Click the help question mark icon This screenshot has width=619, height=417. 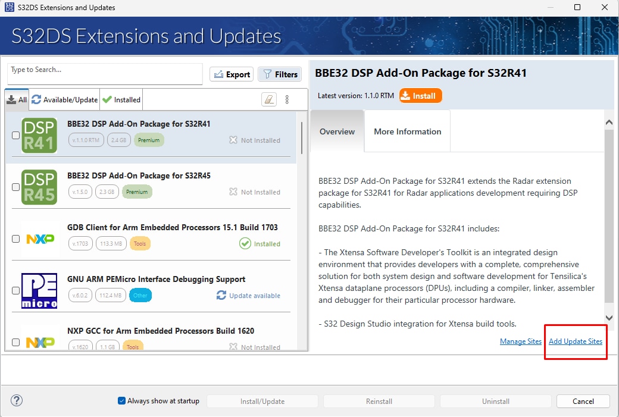(x=17, y=400)
